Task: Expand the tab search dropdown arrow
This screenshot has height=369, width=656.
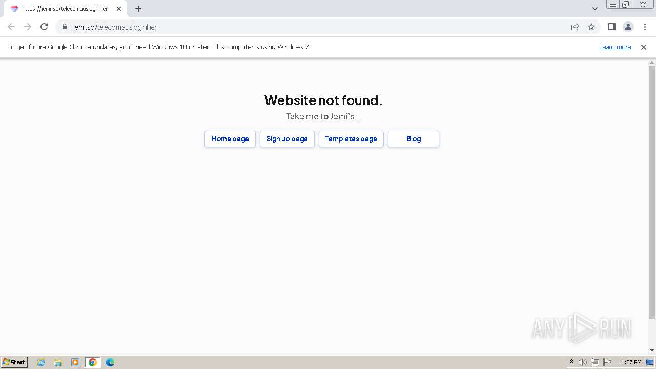Action: pyautogui.click(x=595, y=9)
